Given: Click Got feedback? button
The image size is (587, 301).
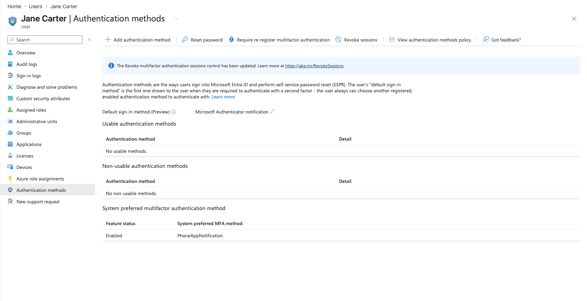Looking at the screenshot, I should 502,40.
